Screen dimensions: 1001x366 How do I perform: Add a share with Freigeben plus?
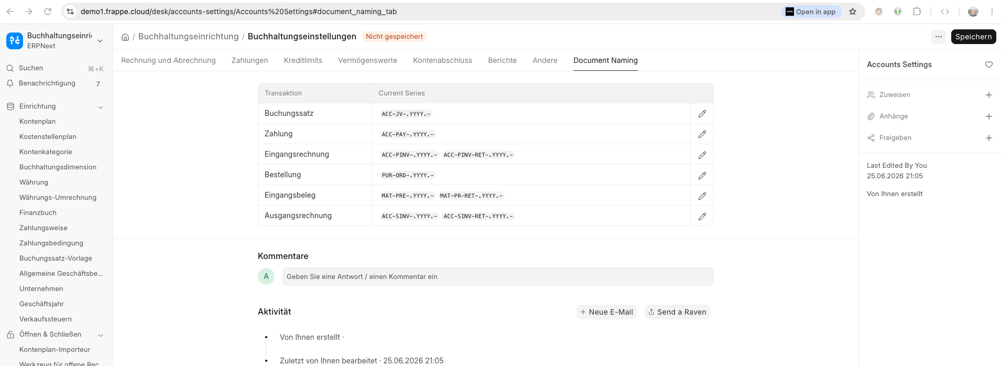pos(989,138)
